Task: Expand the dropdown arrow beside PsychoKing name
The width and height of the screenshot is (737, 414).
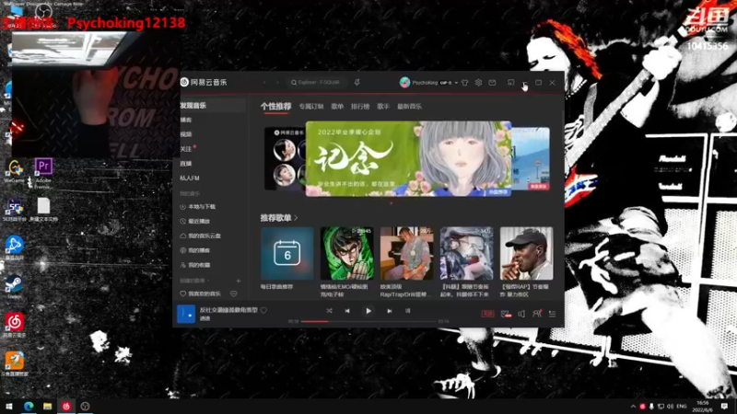Action: click(456, 83)
